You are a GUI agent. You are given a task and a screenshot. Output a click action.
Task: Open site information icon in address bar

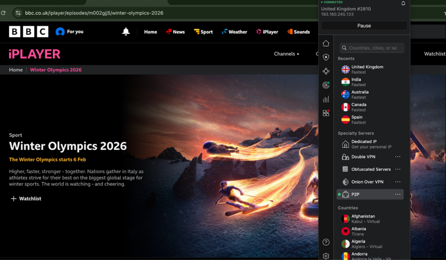tap(18, 13)
